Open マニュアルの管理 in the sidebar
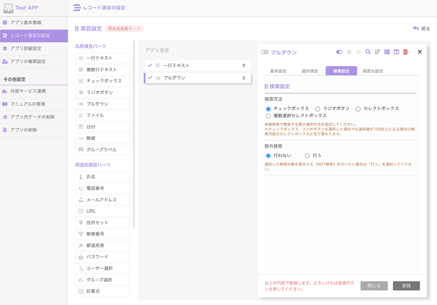 34,104
